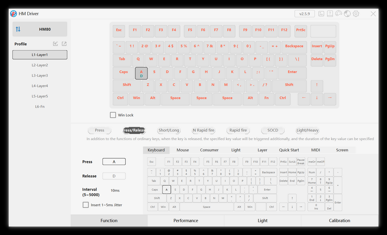Pick the outlined A key in key picker
Screen dimensions: 387x235
[167, 190]
